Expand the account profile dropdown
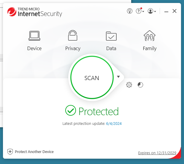184x164 pixels. coord(152,11)
